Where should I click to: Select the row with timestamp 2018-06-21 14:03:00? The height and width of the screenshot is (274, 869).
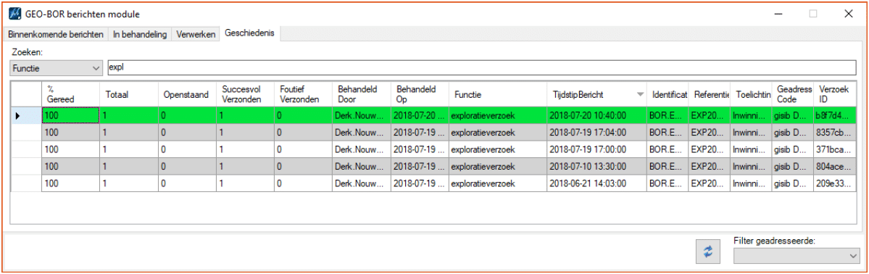coord(434,183)
